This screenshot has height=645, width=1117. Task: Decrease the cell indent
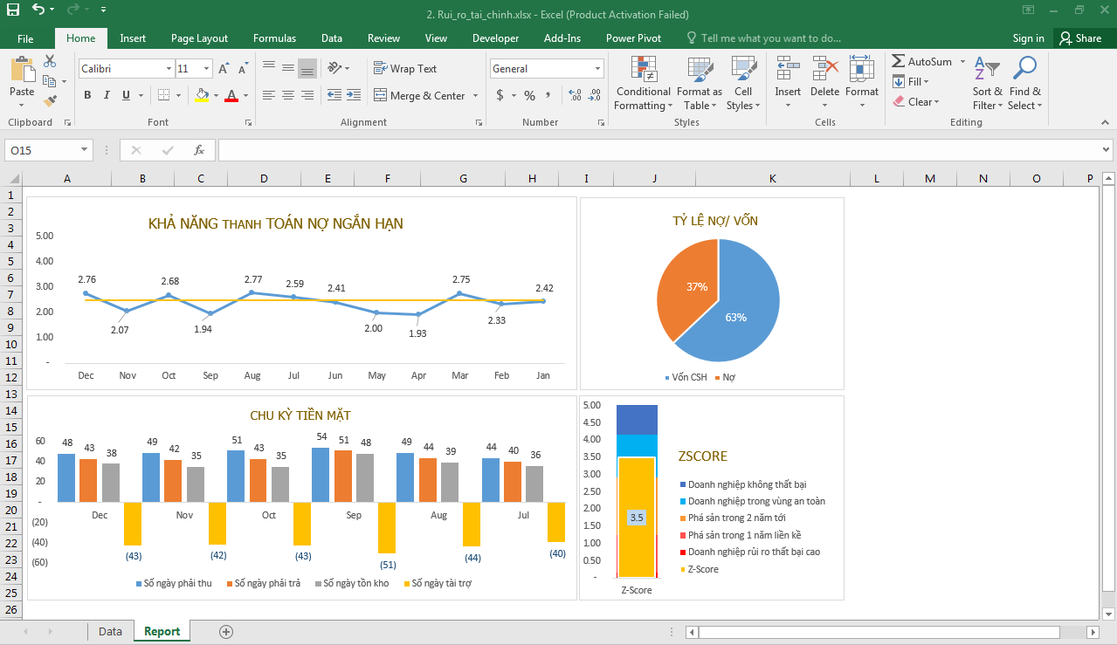[334, 95]
